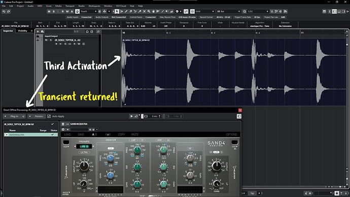This screenshot has height=197, width=350.
Task: Open the Transport menu
Action: [70, 6]
